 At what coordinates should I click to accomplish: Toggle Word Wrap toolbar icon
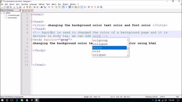[63, 7]
